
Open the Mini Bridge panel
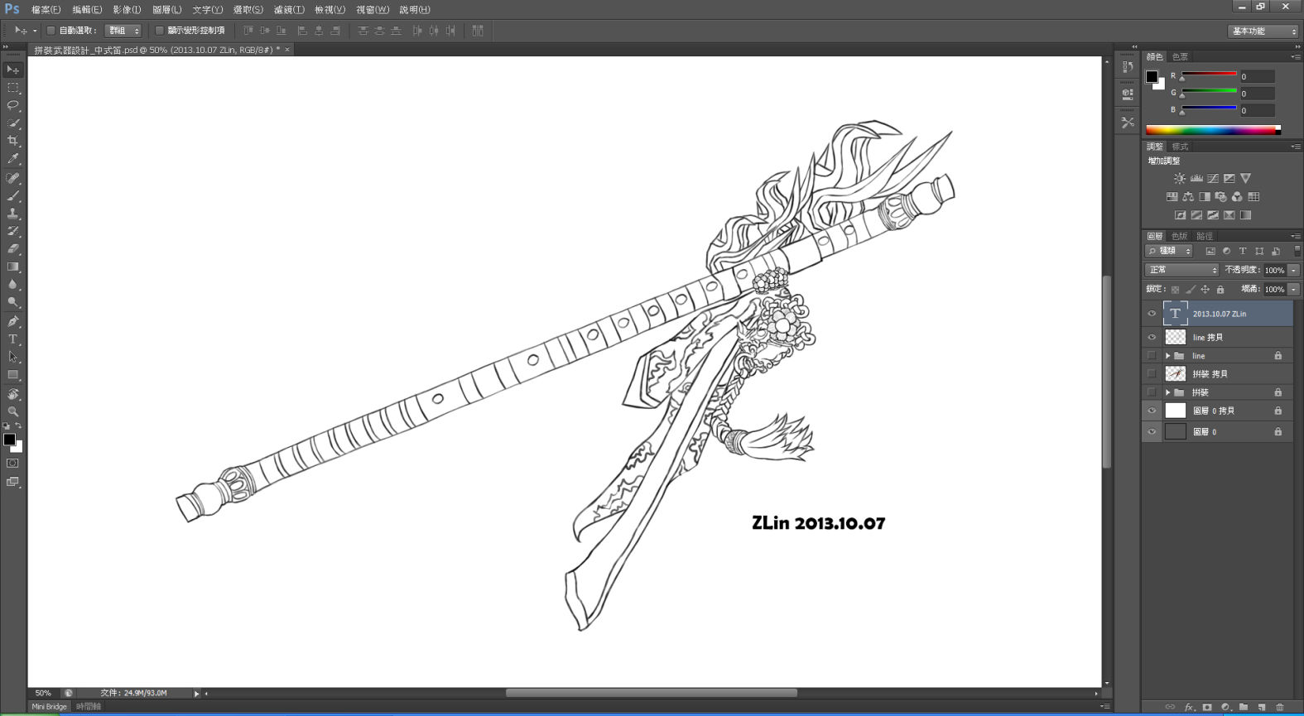click(x=49, y=706)
